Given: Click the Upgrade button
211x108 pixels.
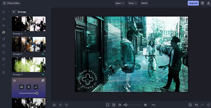Looking at the screenshot, I should (193, 3).
